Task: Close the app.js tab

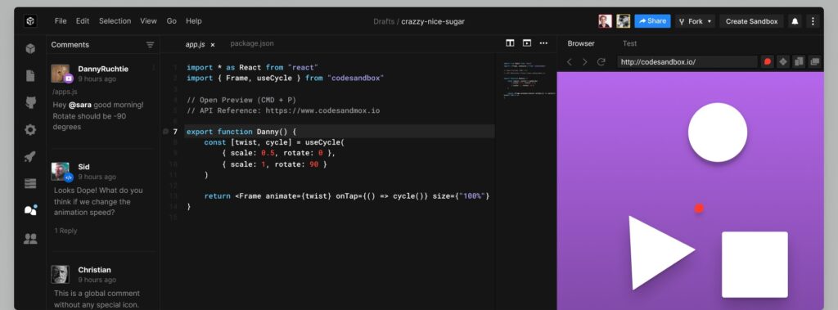Action: point(213,45)
